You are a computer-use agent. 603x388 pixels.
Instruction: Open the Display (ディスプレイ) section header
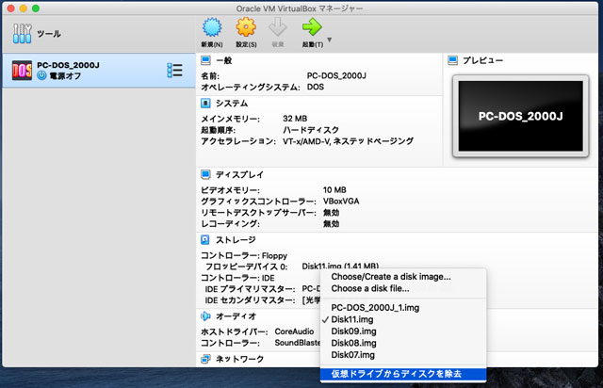click(x=239, y=175)
